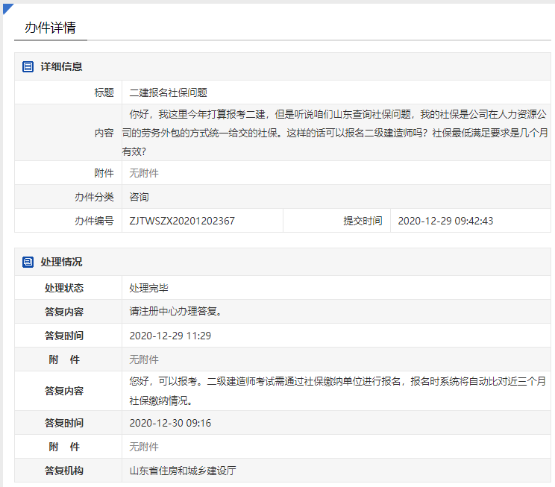This screenshot has width=555, height=487.
Task: Collapse the 详细信息 section header
Action: point(61,67)
